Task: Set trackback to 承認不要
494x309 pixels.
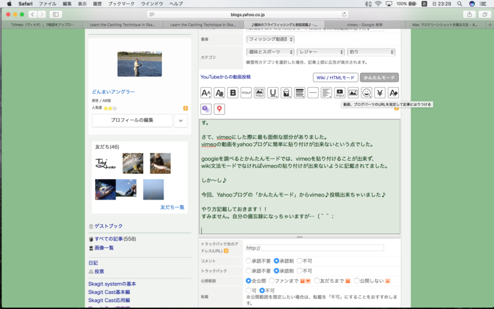Action: [249, 271]
